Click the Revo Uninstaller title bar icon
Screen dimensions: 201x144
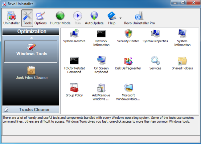coord(4,4)
